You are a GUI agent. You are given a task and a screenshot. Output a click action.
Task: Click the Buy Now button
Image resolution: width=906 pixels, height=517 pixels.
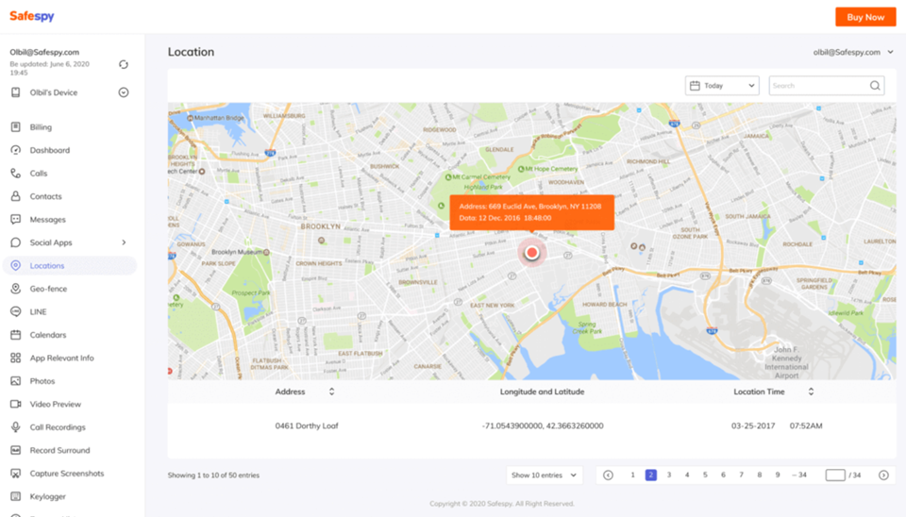(865, 17)
